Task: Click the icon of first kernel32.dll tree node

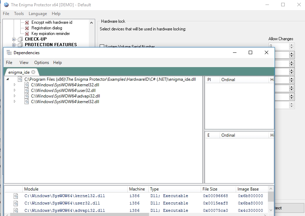Action: point(27,85)
